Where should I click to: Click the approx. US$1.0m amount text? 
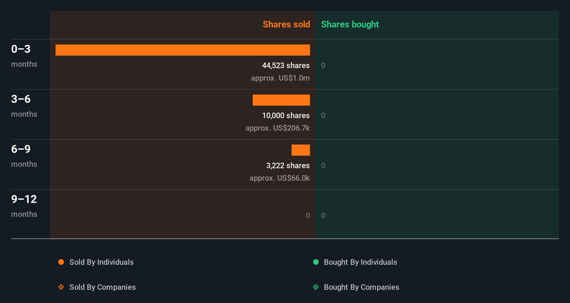tap(280, 78)
